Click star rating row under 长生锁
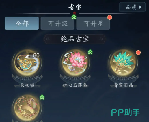This screenshot has width=149, height=122. 27,78
